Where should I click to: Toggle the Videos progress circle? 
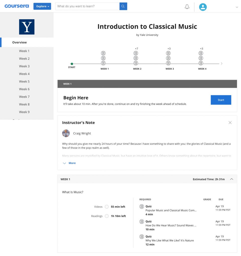coord(107,207)
